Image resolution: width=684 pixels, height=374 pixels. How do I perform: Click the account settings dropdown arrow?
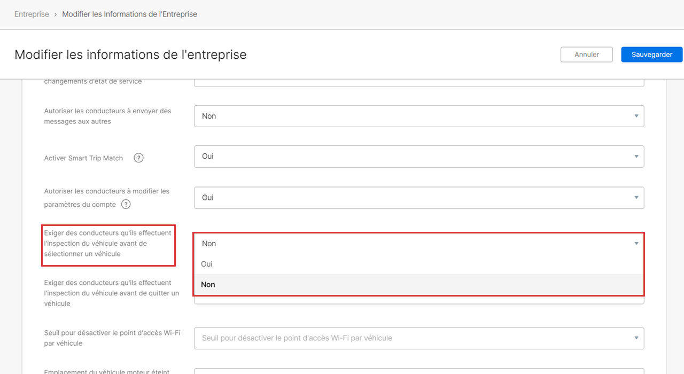636,198
